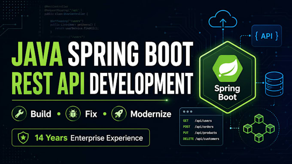
Task: Click the word "JAVA" in the headline
Action: (x=37, y=54)
